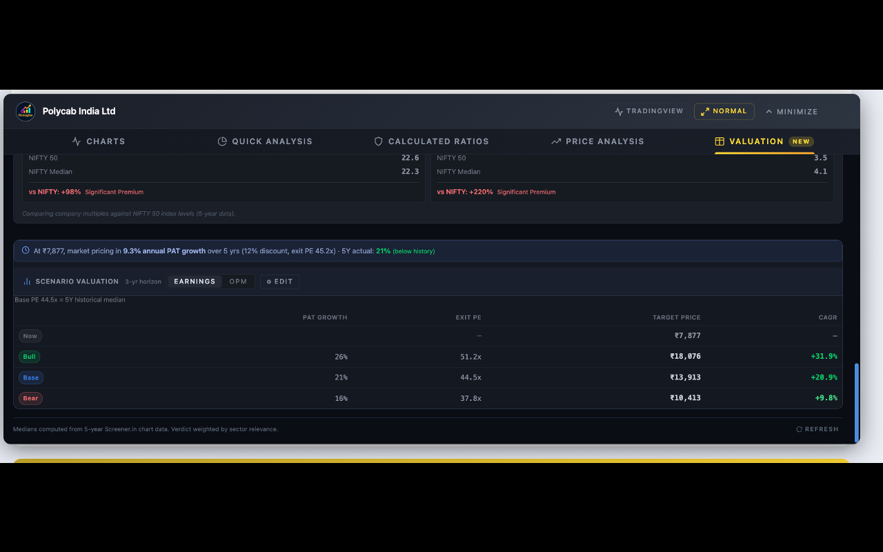Click the Charts pulse icon
This screenshot has height=552, width=883.
tap(77, 141)
